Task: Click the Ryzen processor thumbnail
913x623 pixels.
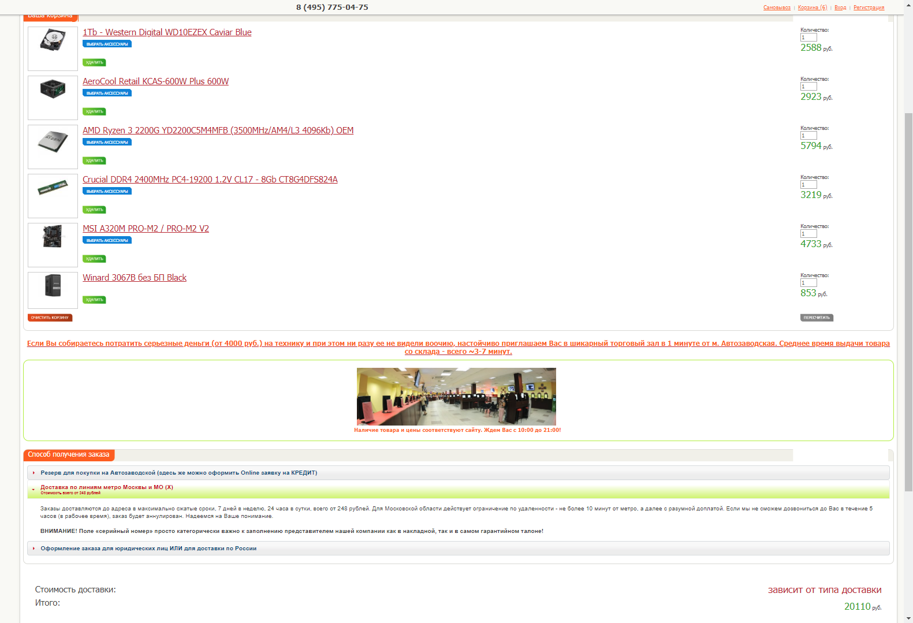Action: [53, 147]
